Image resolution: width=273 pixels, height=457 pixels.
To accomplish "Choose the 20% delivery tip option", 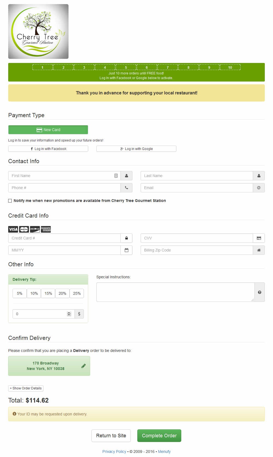I will pyautogui.click(x=63, y=293).
